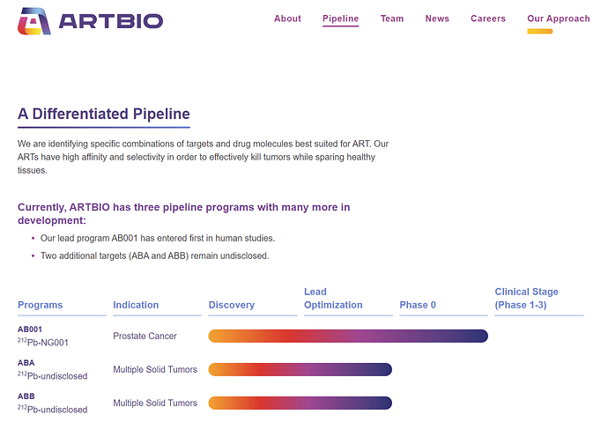Select the Programs column header
This screenshot has height=444, width=608.
coord(40,305)
